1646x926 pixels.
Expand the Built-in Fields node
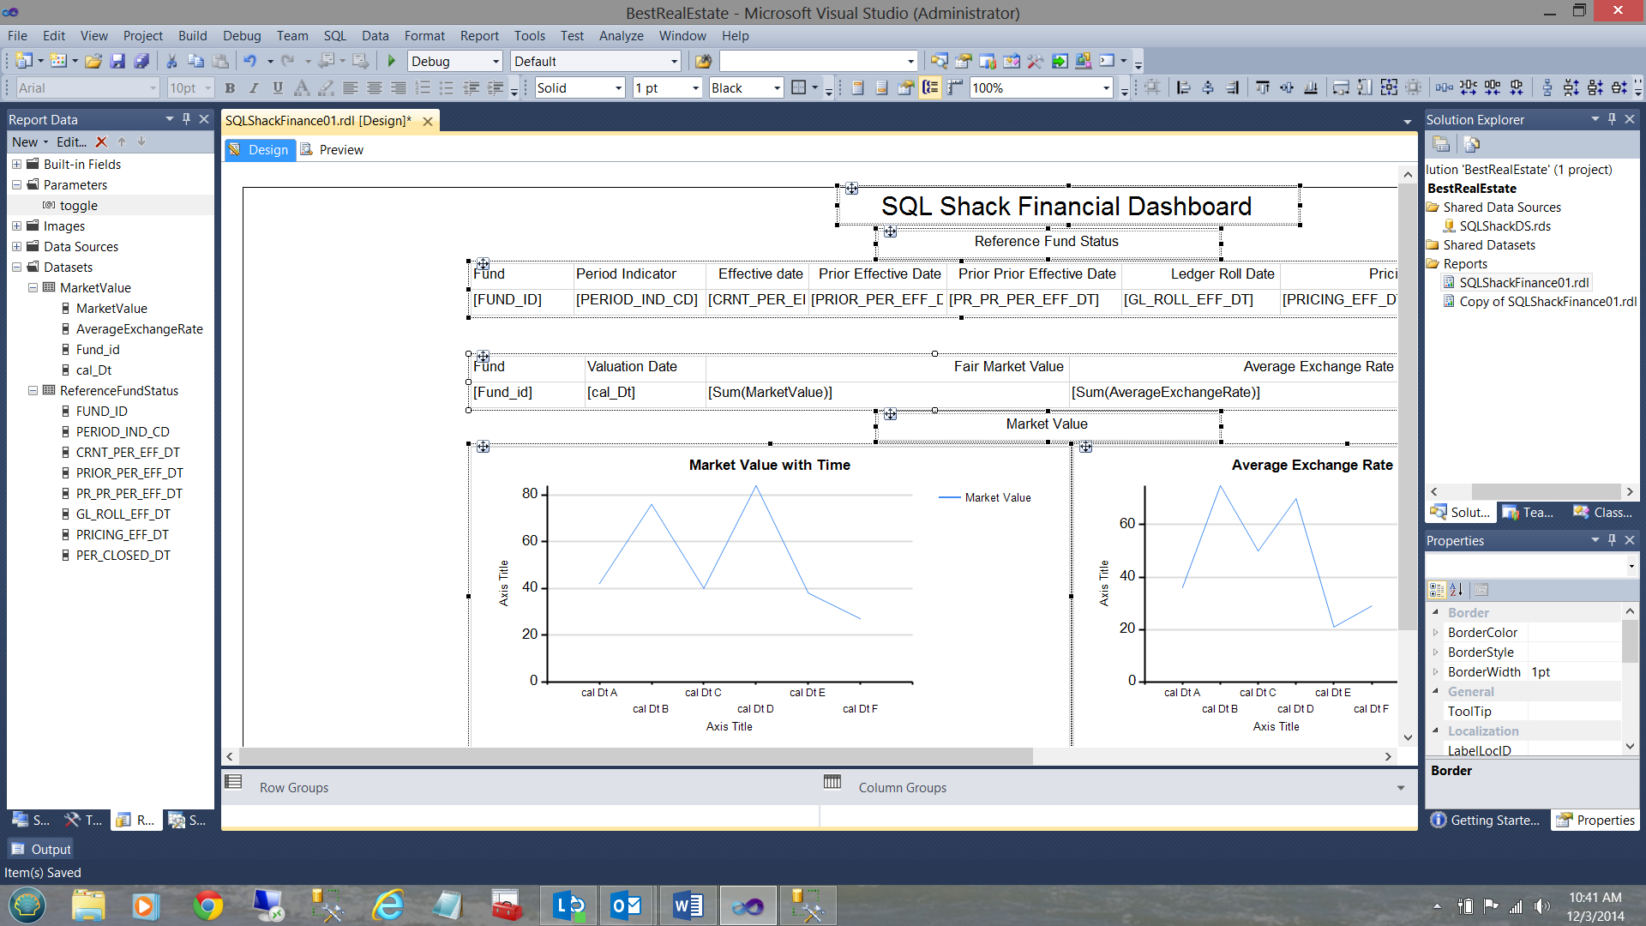[16, 164]
